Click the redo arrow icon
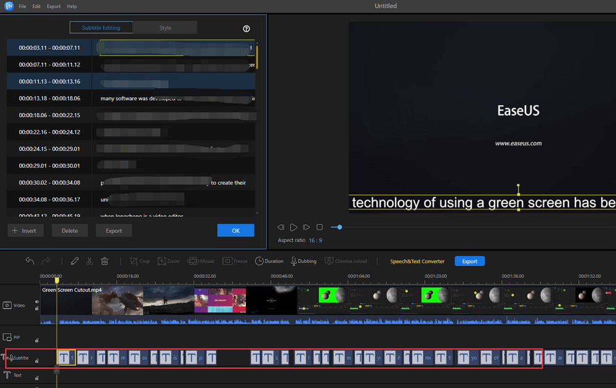 coord(46,261)
